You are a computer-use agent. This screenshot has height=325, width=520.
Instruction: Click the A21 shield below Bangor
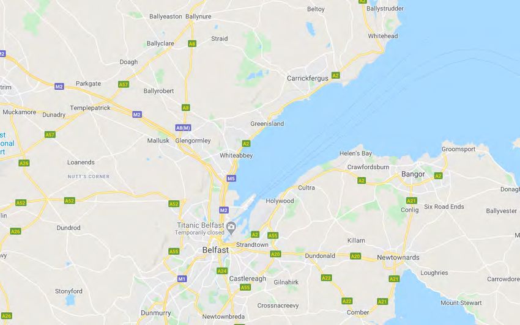412,200
